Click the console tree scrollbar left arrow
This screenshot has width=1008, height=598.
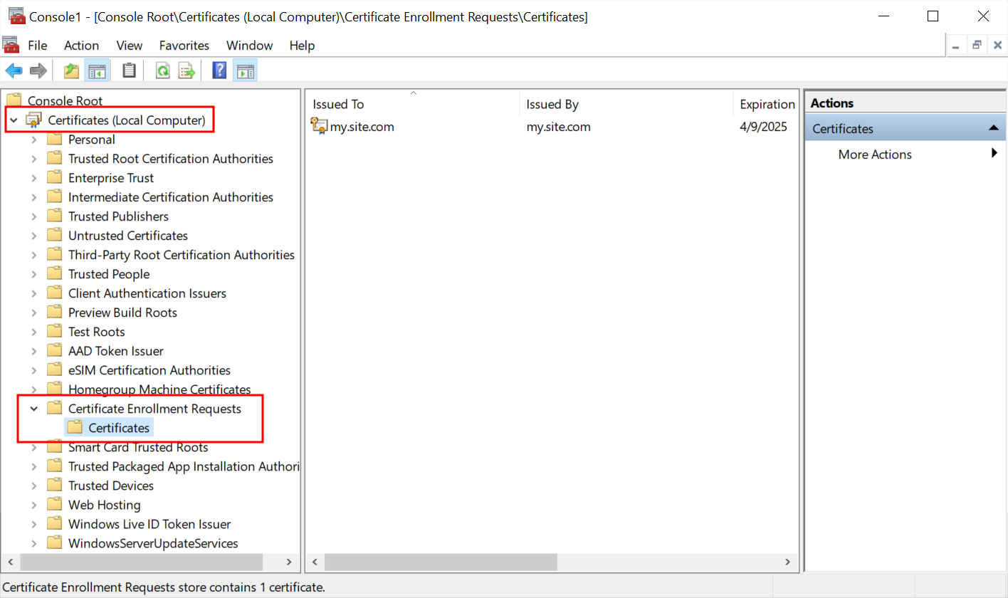(x=11, y=562)
